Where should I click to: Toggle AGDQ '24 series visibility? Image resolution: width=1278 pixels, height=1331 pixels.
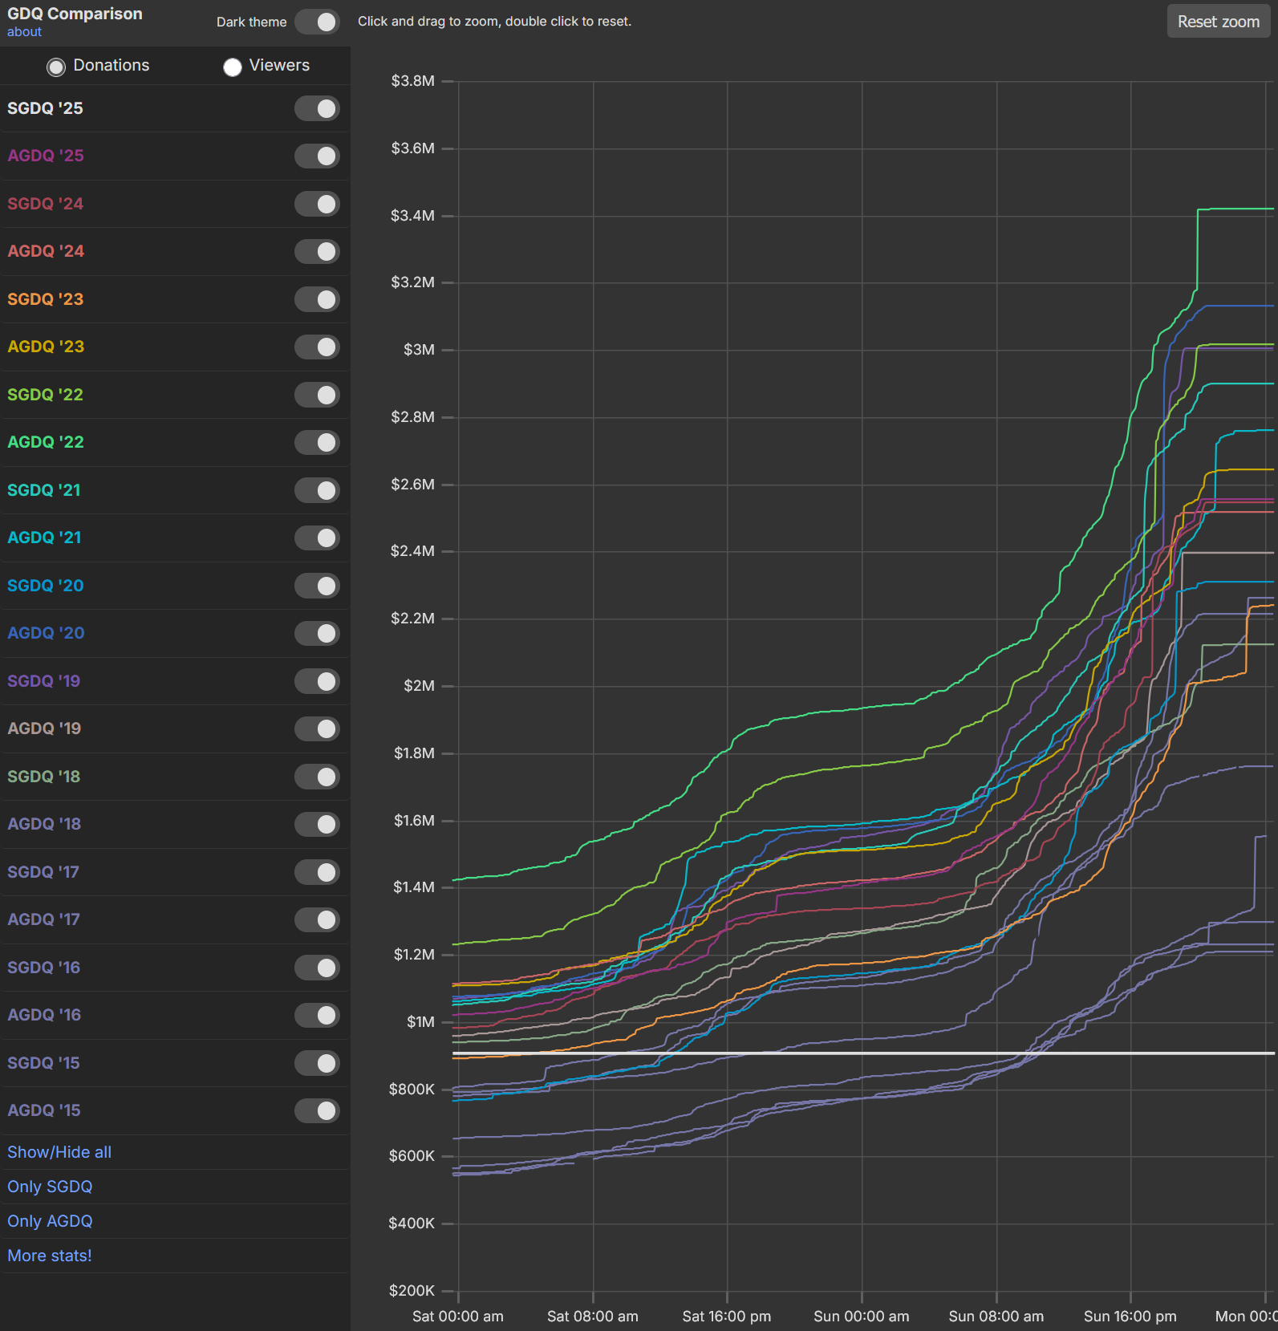tap(317, 252)
